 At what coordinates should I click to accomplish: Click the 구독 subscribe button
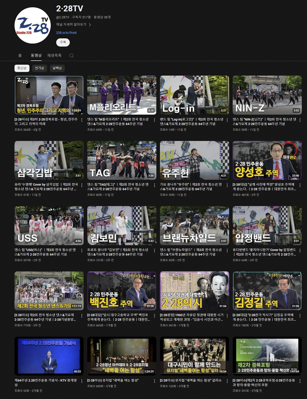point(63,42)
